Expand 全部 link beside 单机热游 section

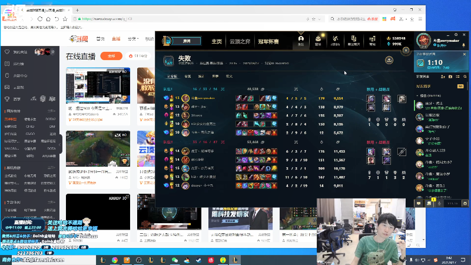click(51, 168)
